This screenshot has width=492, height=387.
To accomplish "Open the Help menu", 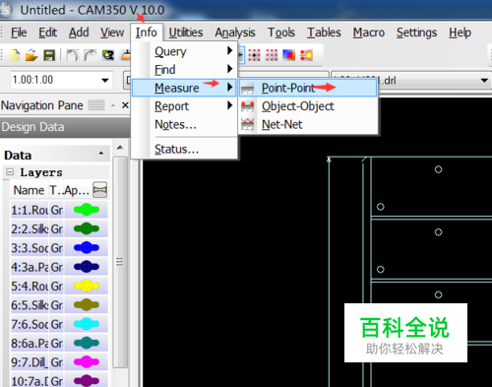I will (460, 32).
